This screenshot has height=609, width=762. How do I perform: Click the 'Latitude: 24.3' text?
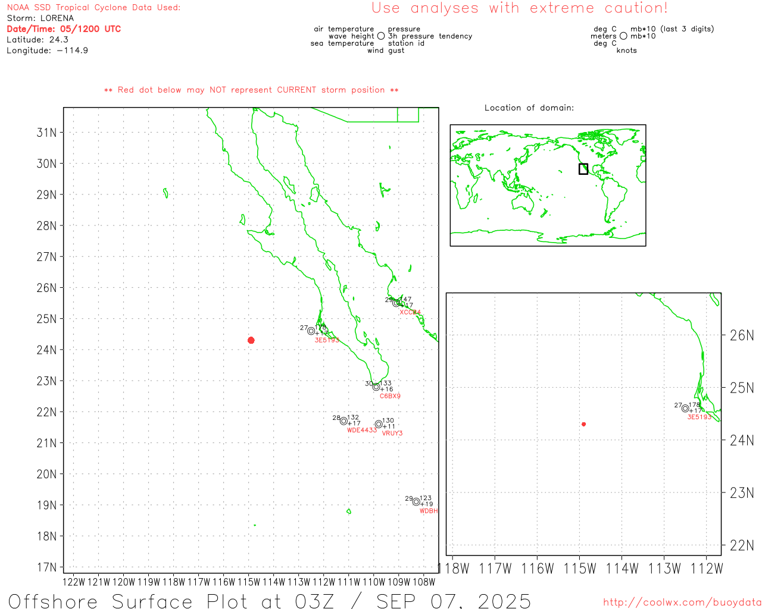38,40
